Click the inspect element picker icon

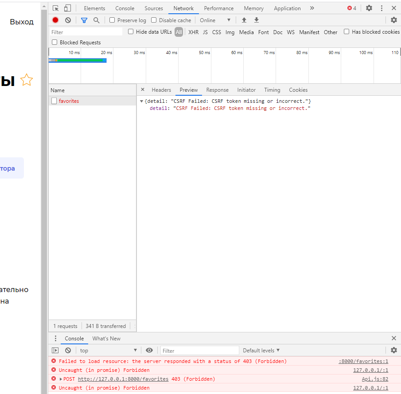pos(55,8)
